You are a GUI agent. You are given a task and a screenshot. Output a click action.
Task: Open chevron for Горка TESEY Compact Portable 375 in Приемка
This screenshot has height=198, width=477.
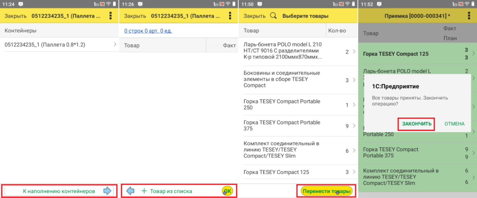(473, 153)
